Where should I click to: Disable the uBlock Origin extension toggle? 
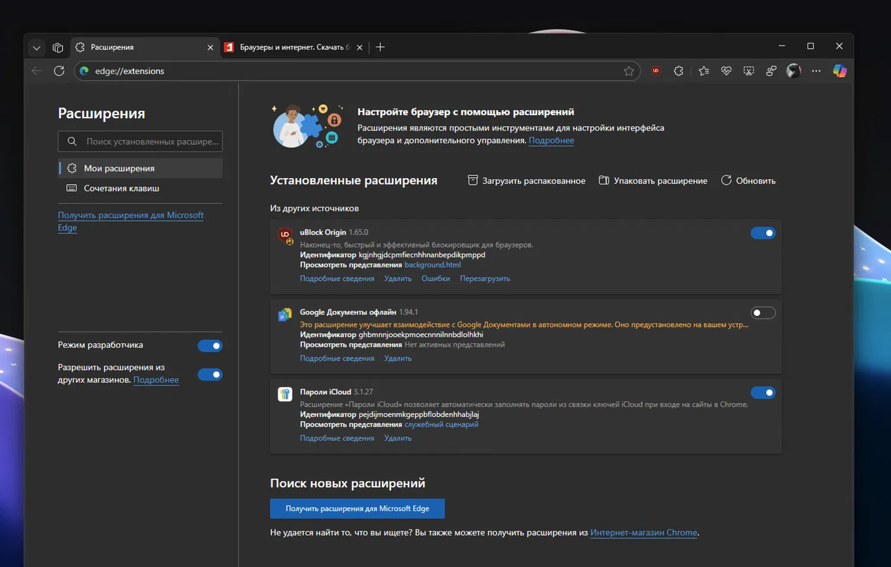(763, 233)
